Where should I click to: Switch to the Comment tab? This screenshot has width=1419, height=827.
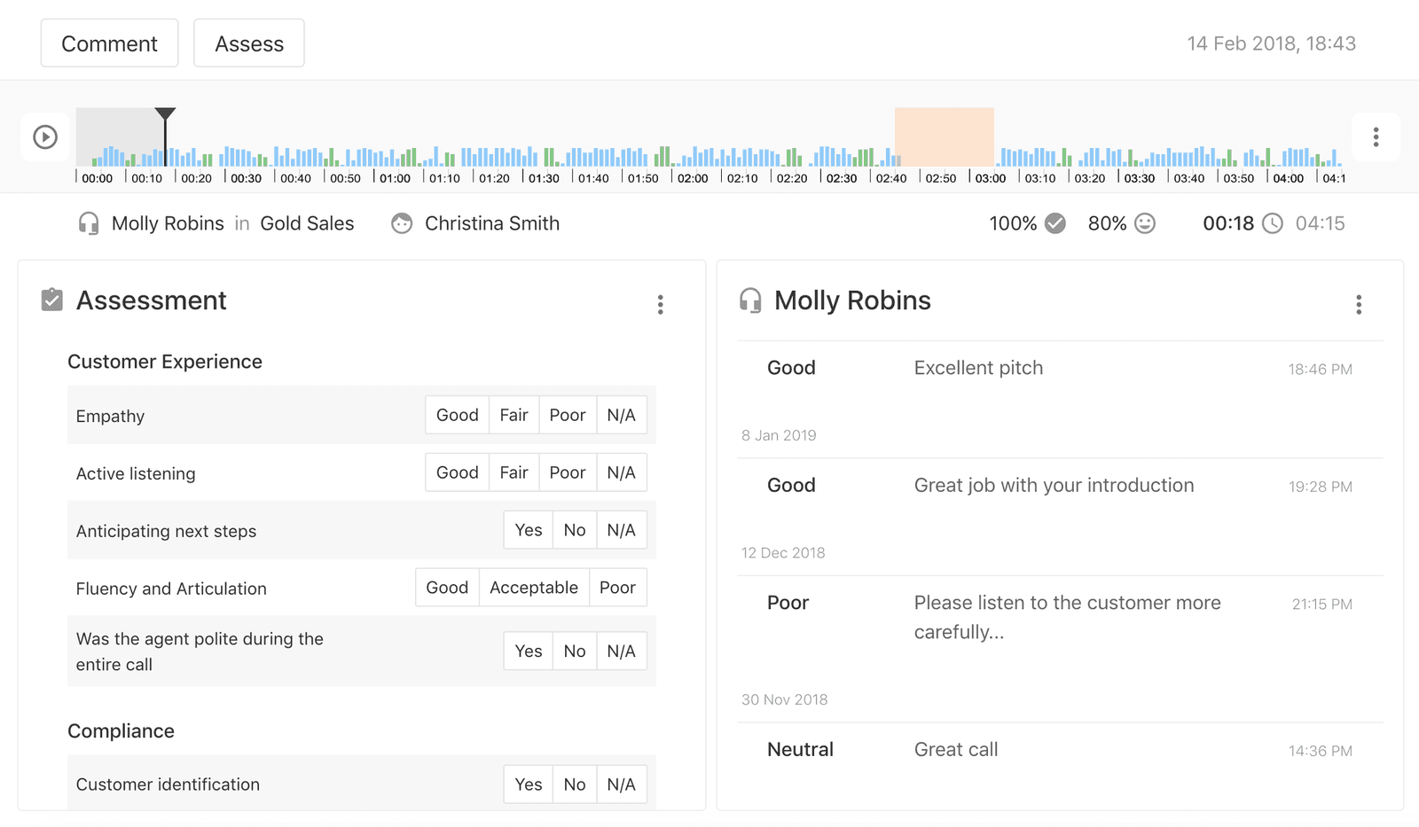pos(109,43)
